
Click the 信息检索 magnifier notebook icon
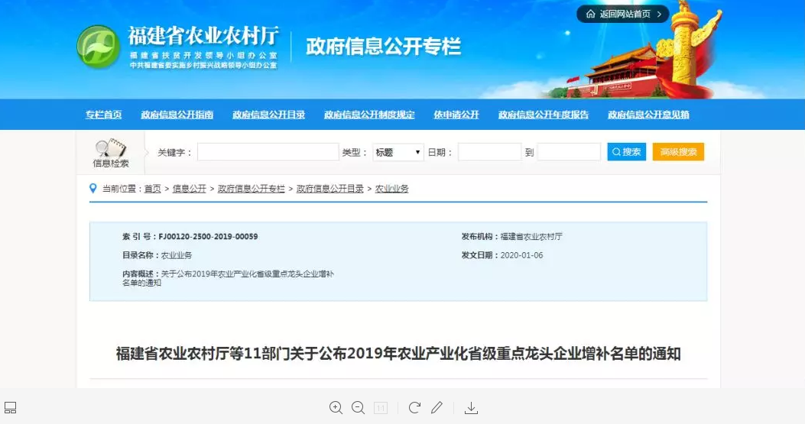[x=110, y=148]
